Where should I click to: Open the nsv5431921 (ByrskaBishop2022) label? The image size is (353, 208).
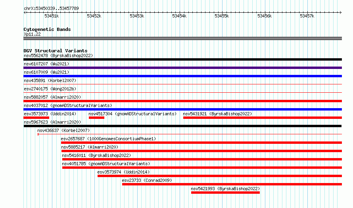(217, 114)
